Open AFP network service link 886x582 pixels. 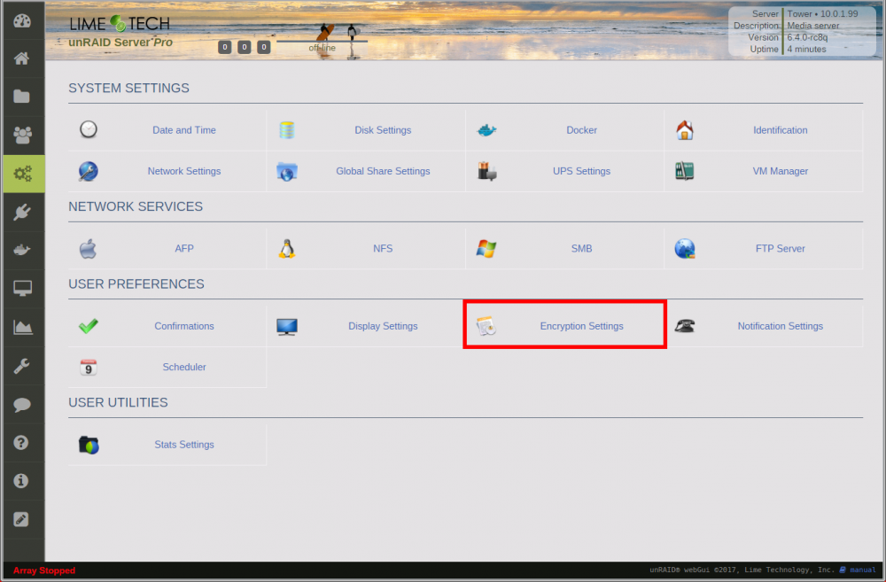tap(184, 249)
